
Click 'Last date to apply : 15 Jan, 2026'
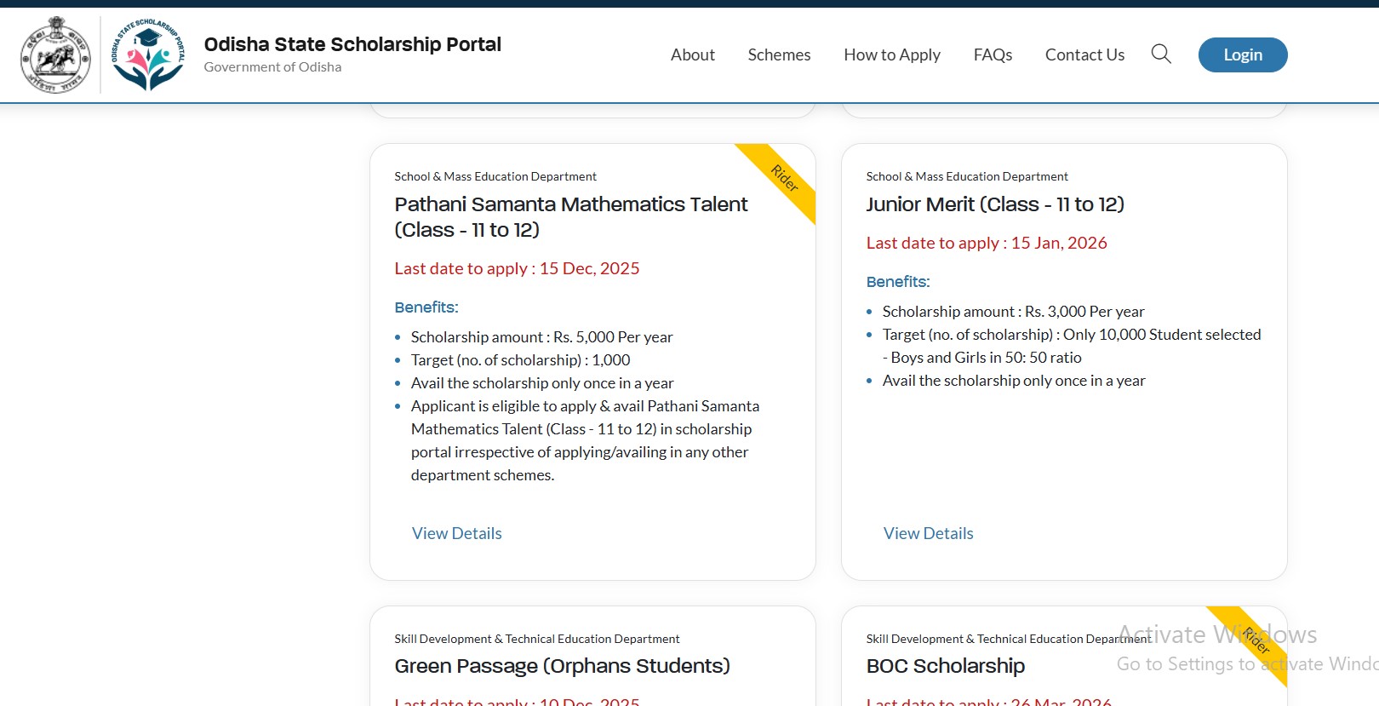point(987,243)
